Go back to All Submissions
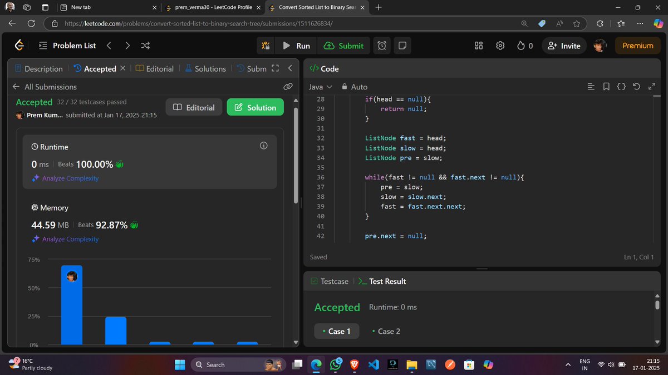 45,87
